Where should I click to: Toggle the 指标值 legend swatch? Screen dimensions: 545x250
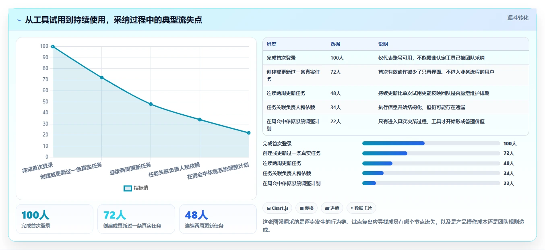coord(128,188)
